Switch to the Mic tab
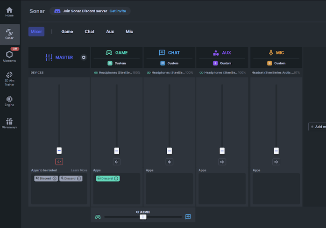This screenshot has width=326, height=228. click(129, 32)
